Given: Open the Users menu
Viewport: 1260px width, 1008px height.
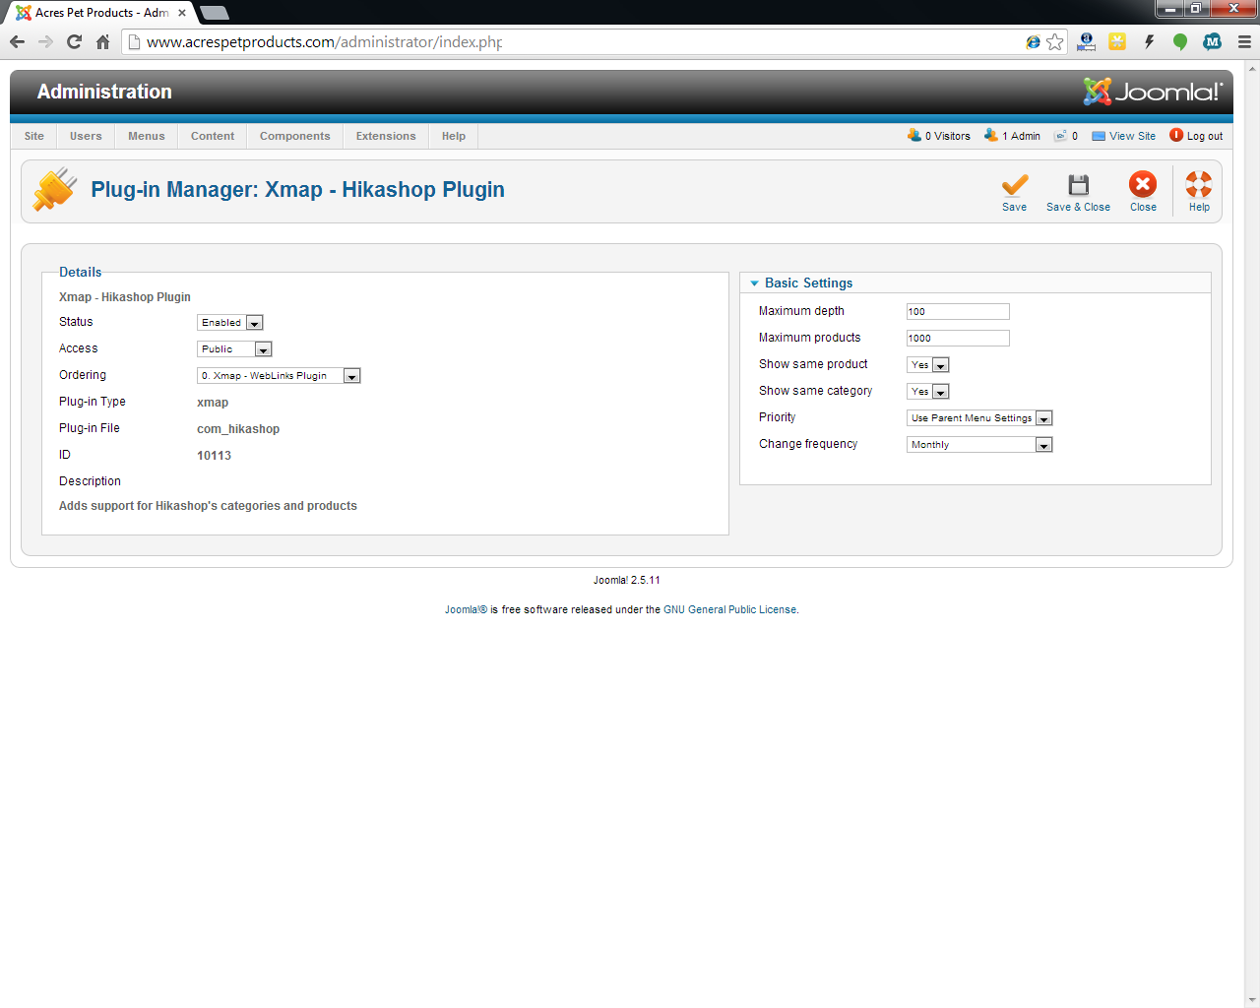Looking at the screenshot, I should 86,136.
